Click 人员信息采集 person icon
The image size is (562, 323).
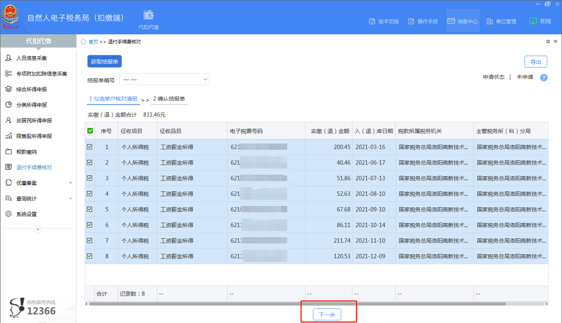tap(9, 58)
